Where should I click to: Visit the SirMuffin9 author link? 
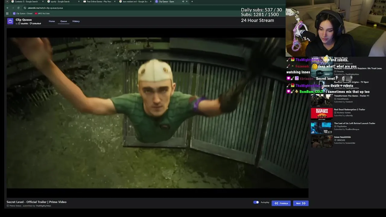click(x=36, y=24)
